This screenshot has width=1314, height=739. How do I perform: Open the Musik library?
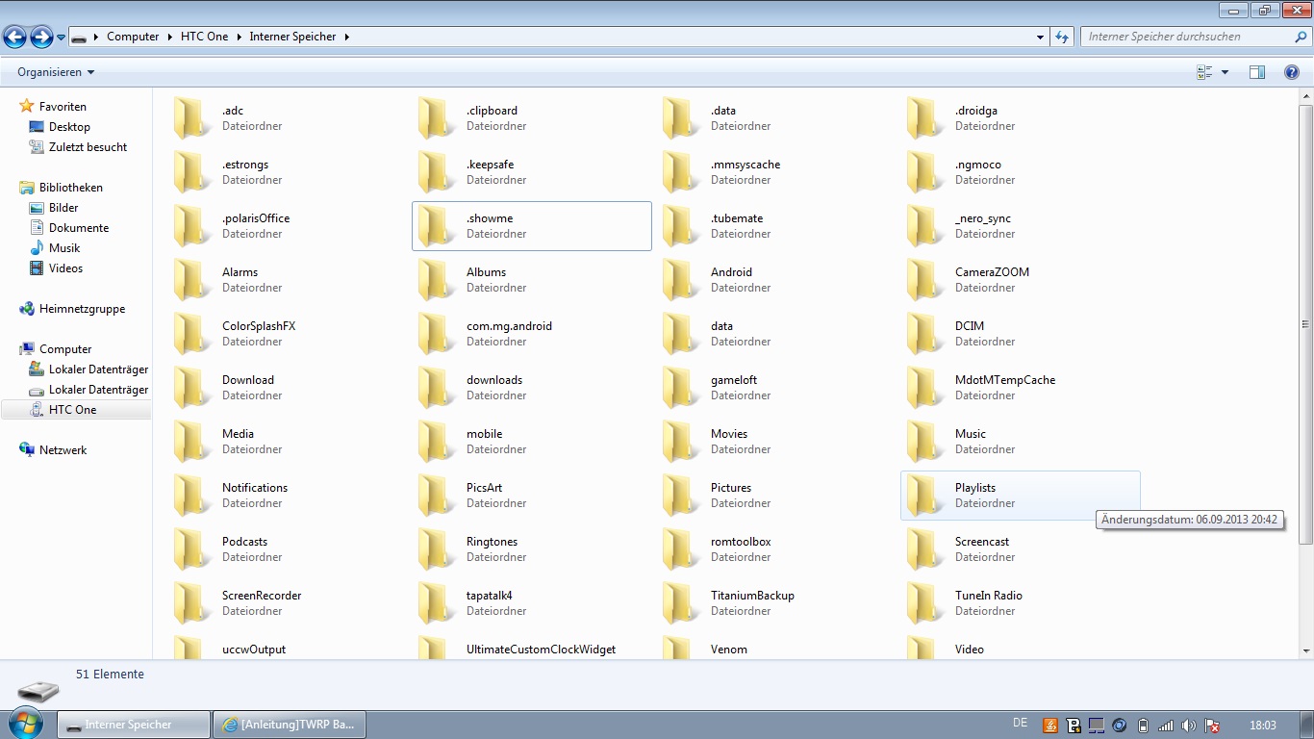pos(64,248)
